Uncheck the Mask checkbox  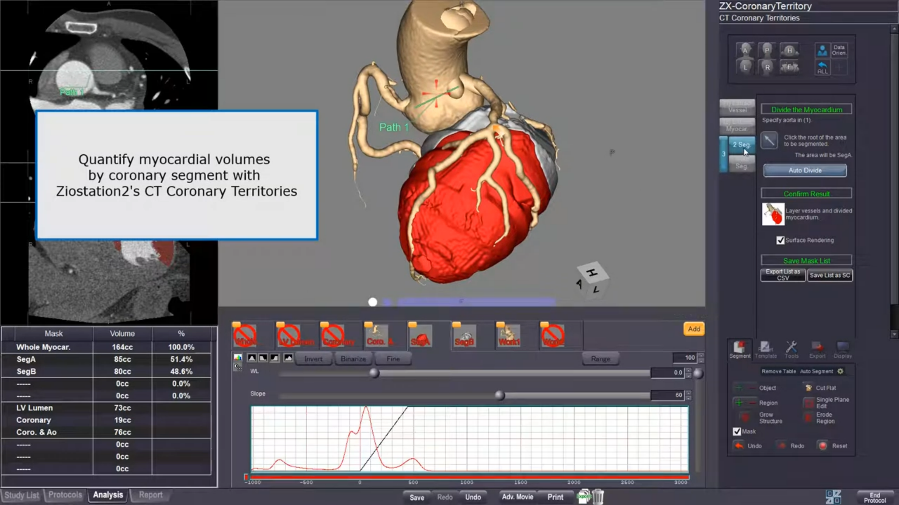737,431
